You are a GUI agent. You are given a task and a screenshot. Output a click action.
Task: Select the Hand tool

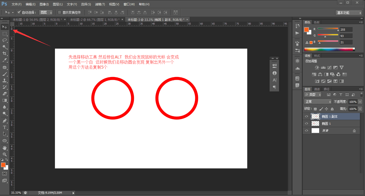point(5,148)
